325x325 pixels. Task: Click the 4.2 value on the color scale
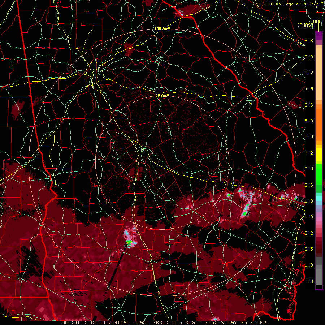(309, 153)
